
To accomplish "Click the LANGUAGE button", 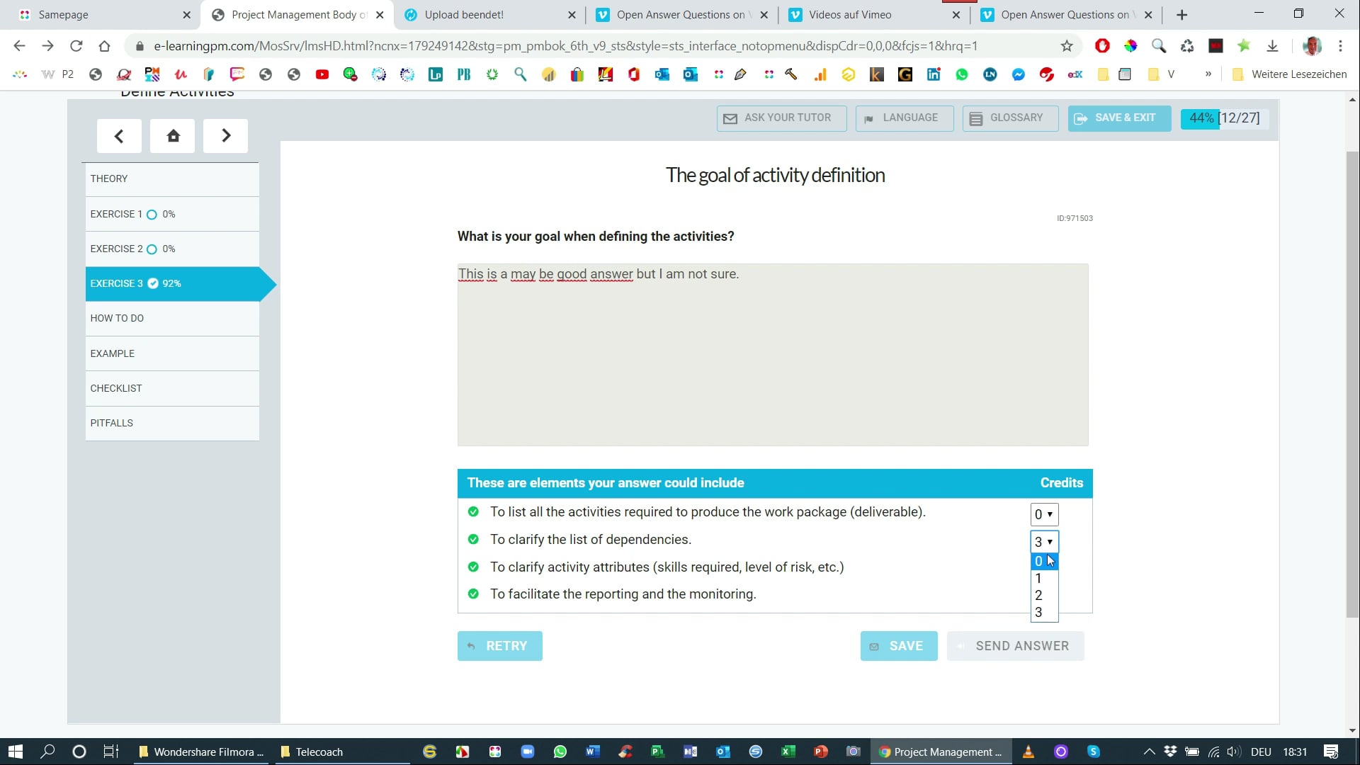I will [905, 118].
